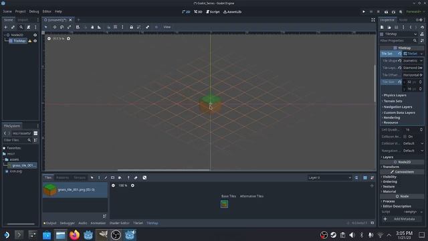Open the Debug menu
This screenshot has height=241, width=428.
click(x=34, y=11)
